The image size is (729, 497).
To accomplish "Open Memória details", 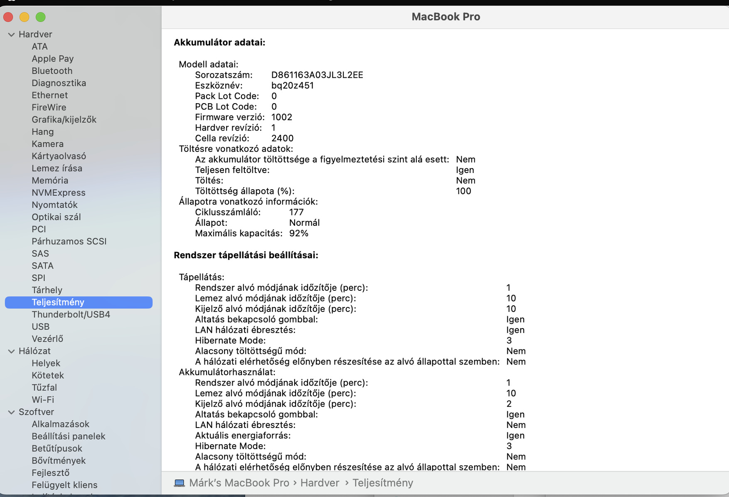I will [50, 180].
